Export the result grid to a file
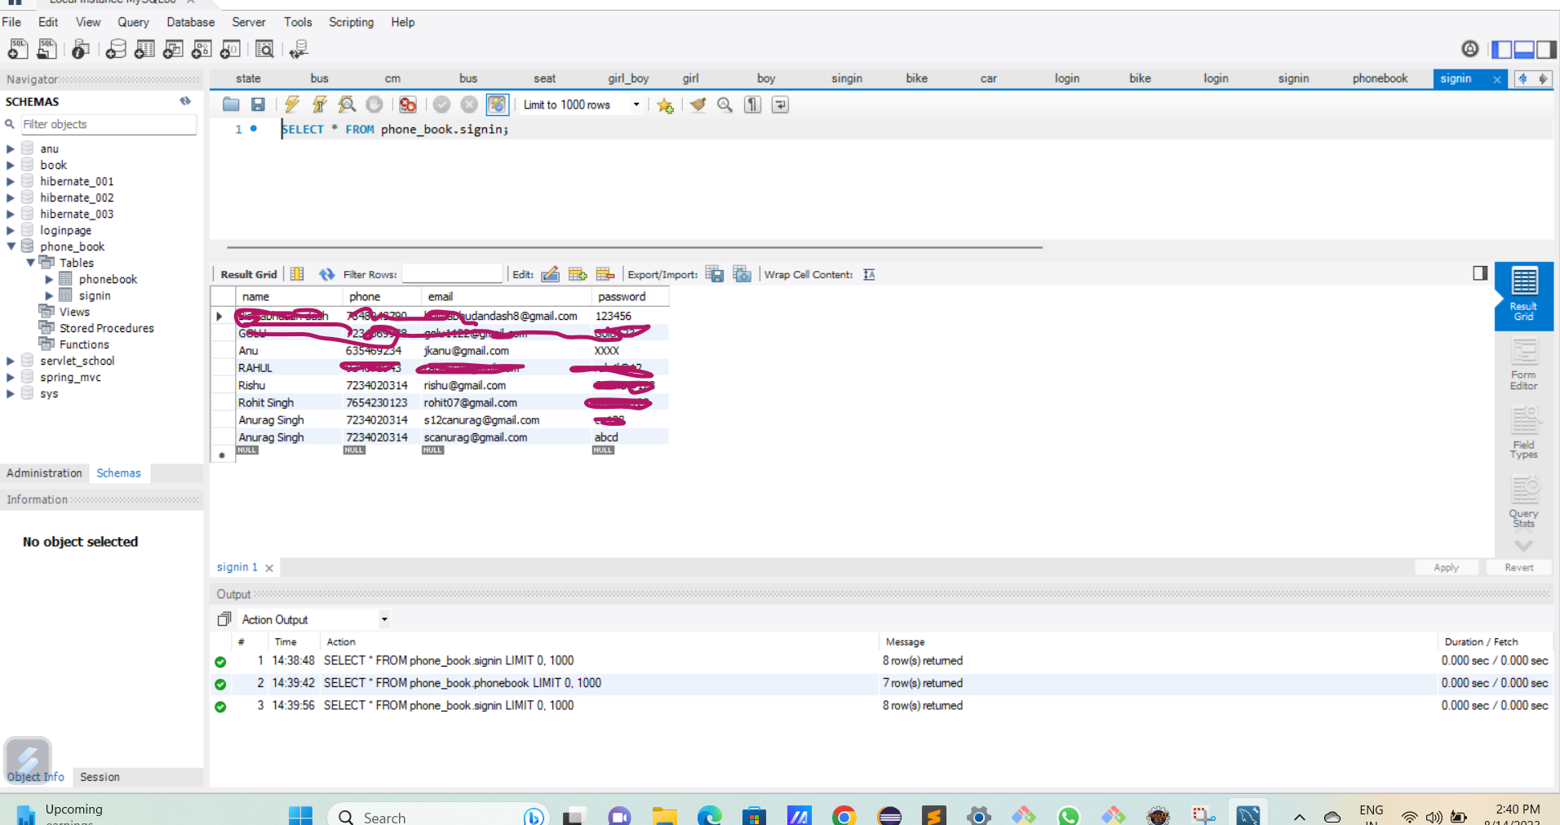The width and height of the screenshot is (1560, 825). tap(715, 273)
